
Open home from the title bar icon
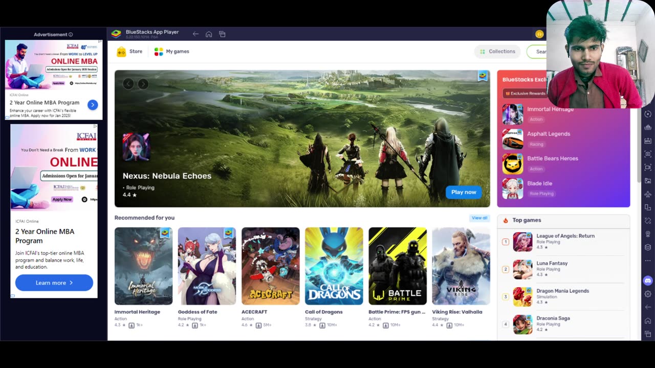209,34
